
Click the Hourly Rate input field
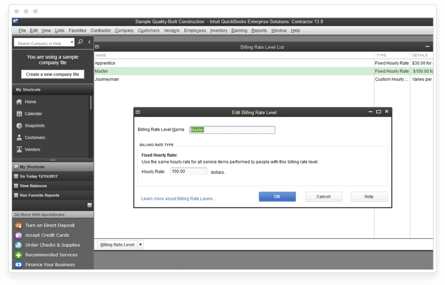[188, 171]
